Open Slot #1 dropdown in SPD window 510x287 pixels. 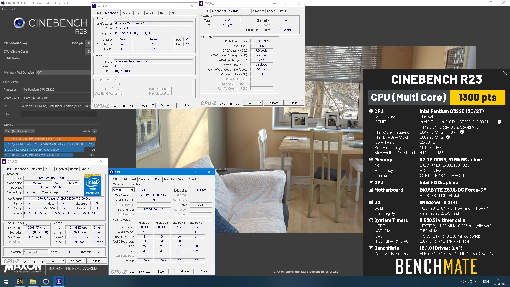pyautogui.click(x=132, y=190)
